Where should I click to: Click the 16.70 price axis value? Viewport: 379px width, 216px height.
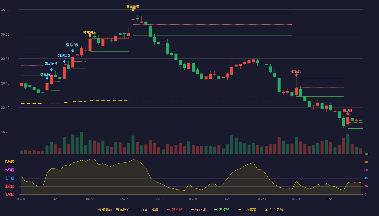point(5,132)
